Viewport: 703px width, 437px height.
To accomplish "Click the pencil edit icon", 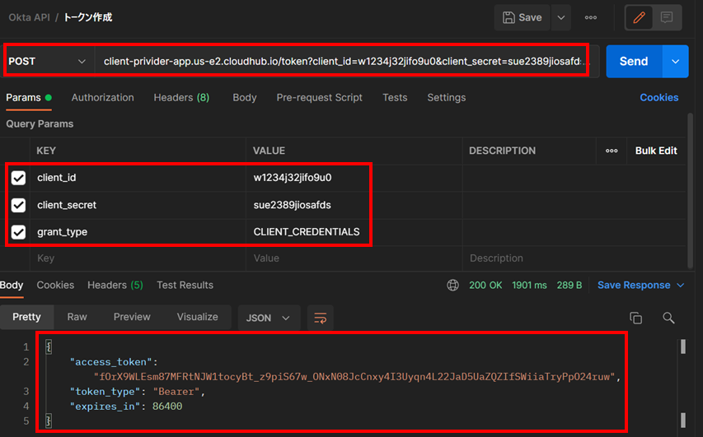I will pos(639,17).
